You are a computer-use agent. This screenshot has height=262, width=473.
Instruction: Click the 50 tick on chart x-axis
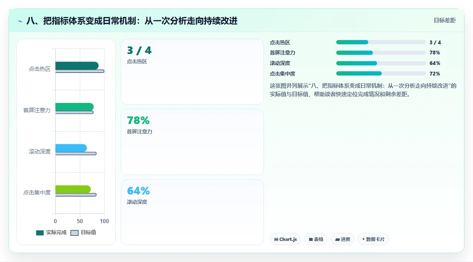[80, 221]
